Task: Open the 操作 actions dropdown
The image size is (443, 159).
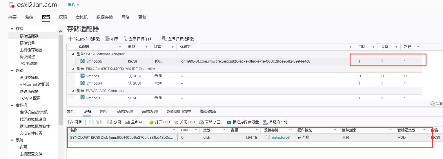Action: click(73, 5)
